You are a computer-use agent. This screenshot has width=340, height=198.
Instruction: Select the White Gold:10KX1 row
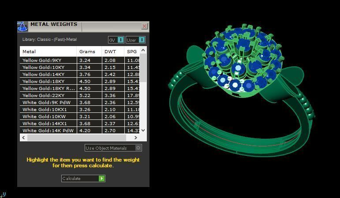80,109
